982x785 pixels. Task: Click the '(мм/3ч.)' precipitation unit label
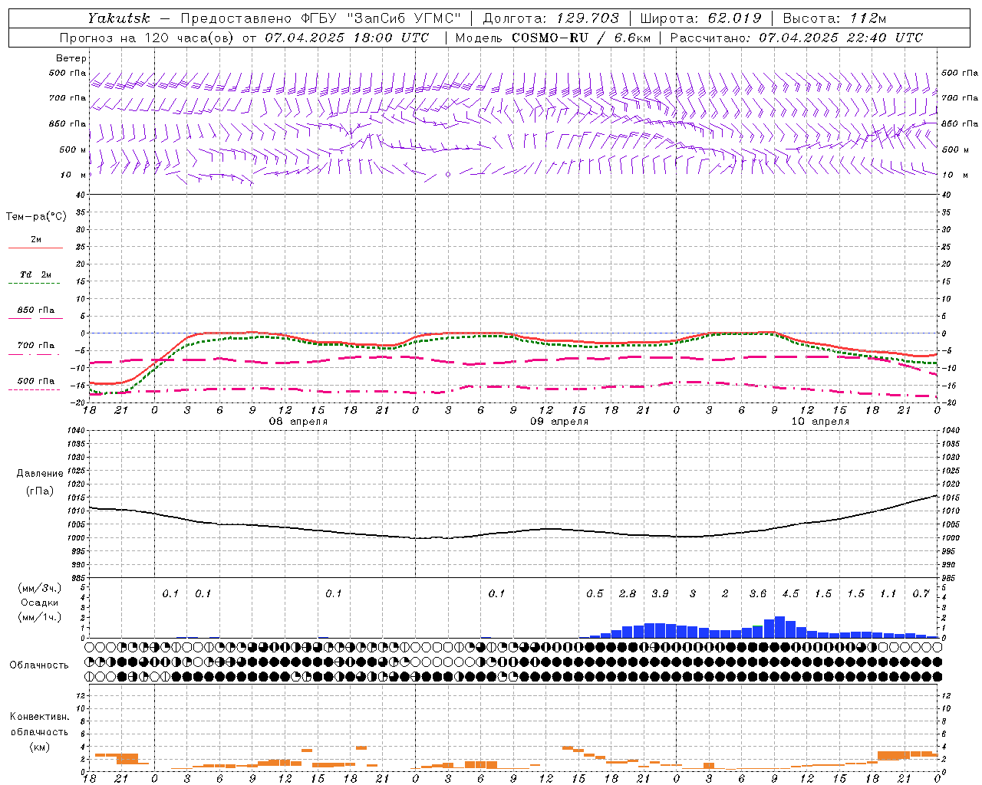[40, 588]
